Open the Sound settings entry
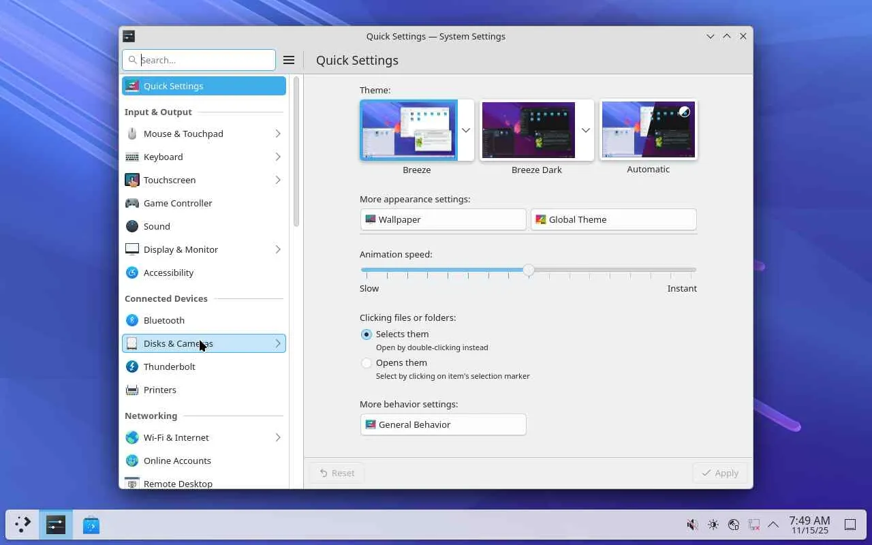The height and width of the screenshot is (545, 872). click(204, 226)
